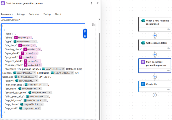This screenshot has height=120, width=172.
Task: Open the more options menu in panel header
Action: point(91,3)
